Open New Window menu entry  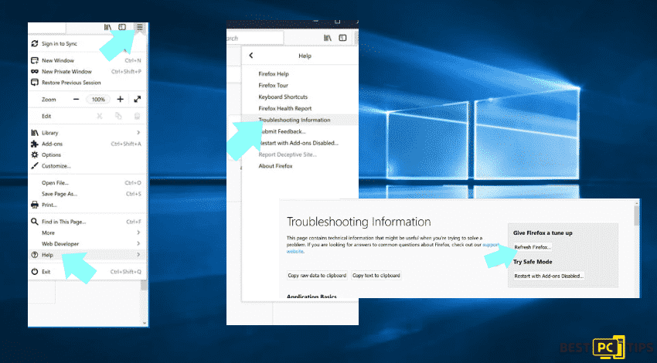[87, 60]
